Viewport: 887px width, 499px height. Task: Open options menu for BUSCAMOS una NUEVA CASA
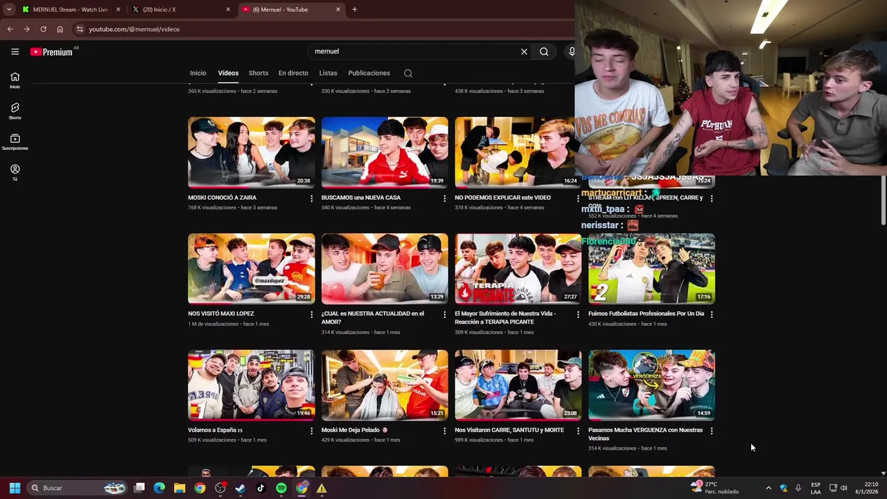(444, 198)
